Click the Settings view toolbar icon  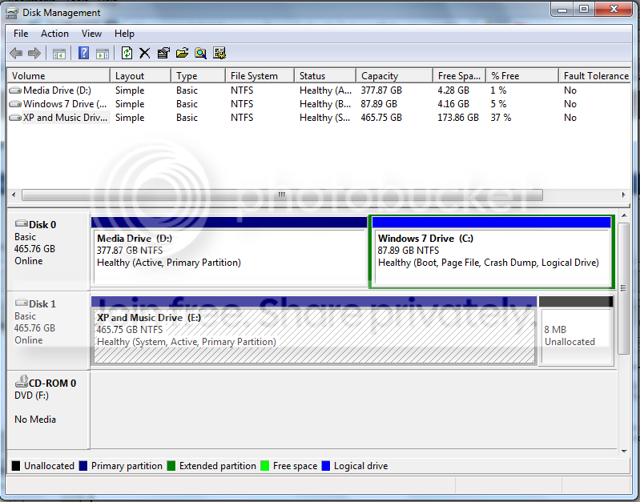point(219,53)
